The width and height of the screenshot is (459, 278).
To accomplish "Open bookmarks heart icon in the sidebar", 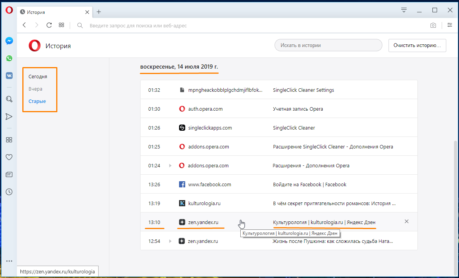I will pyautogui.click(x=9, y=157).
